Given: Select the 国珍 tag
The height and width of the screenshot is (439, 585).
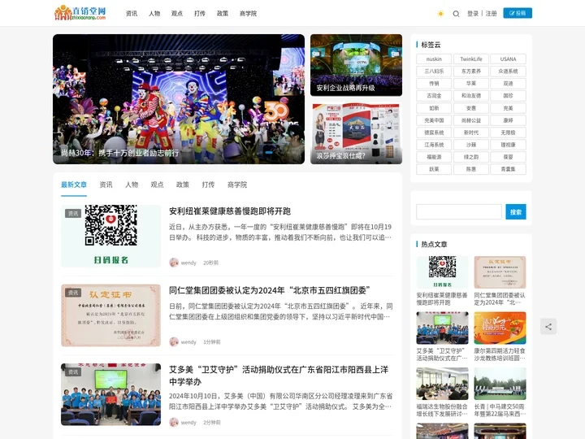Looking at the screenshot, I should pos(508,96).
